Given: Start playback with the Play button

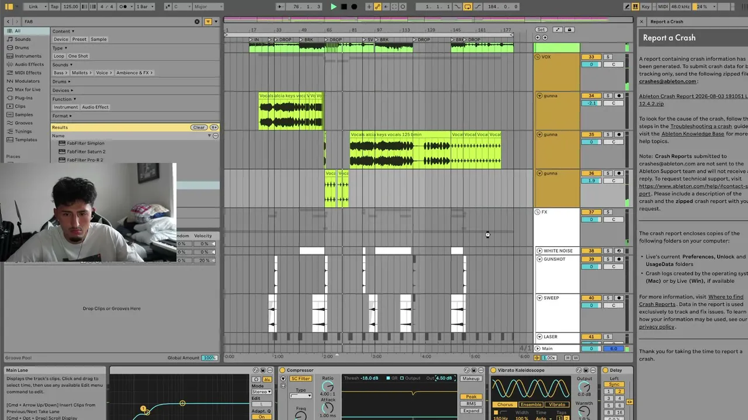Looking at the screenshot, I should 334,6.
